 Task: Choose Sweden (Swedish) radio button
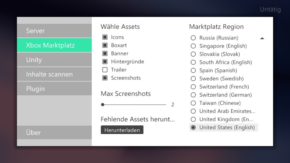pos(193,79)
